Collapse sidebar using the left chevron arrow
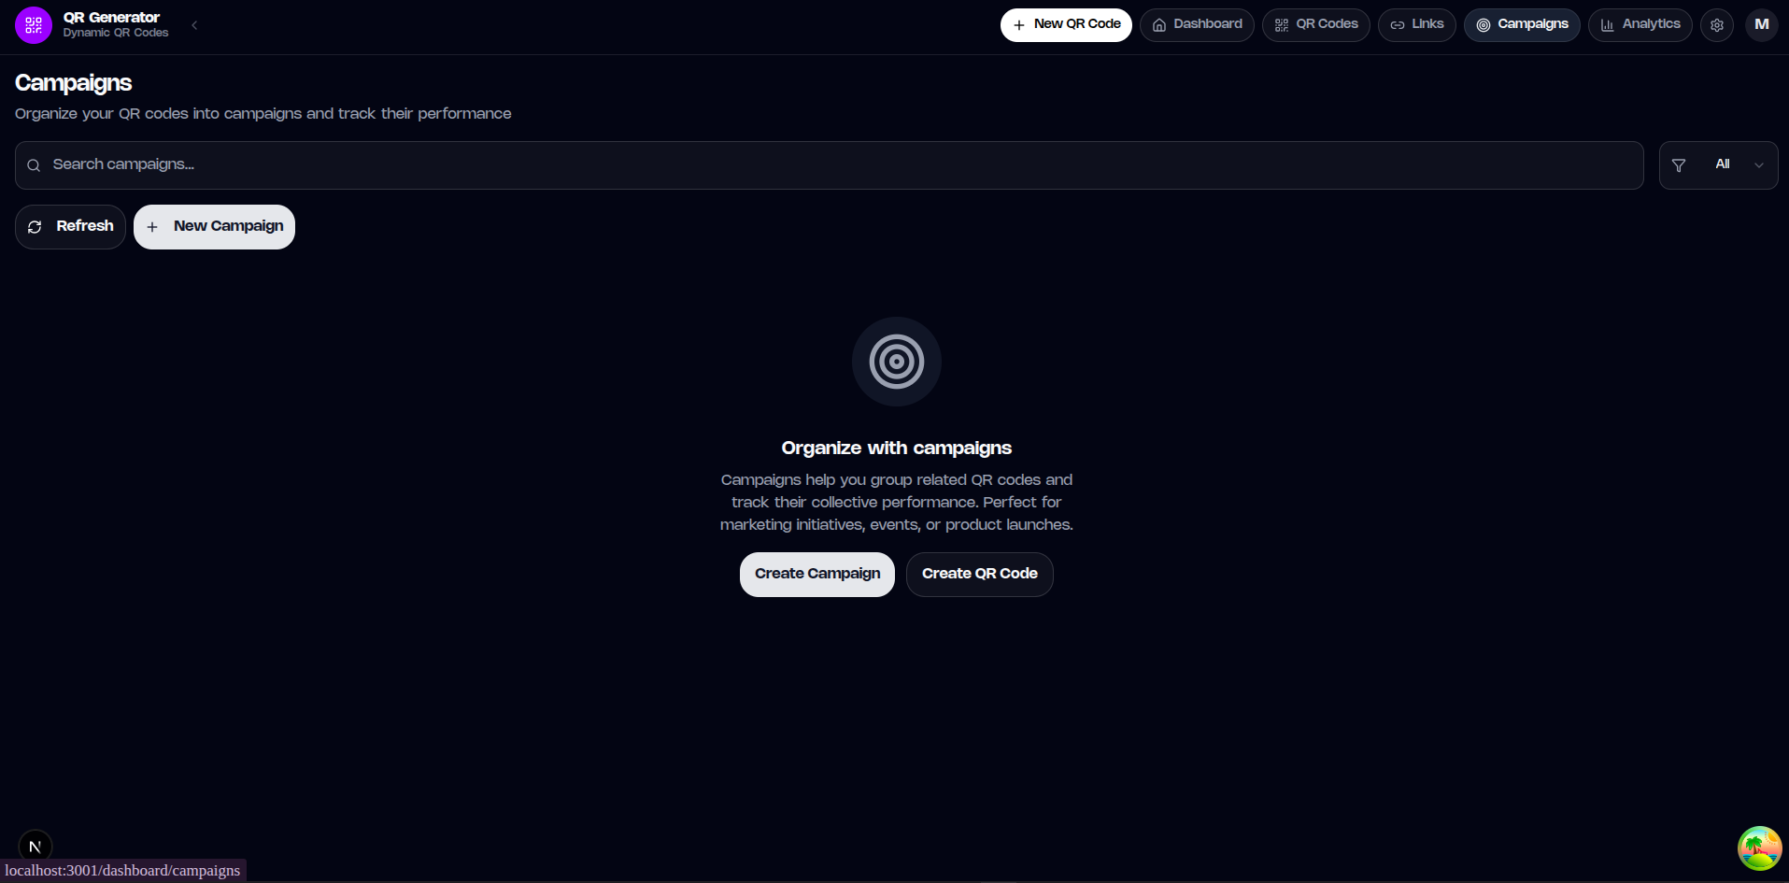This screenshot has height=883, width=1789. (194, 25)
